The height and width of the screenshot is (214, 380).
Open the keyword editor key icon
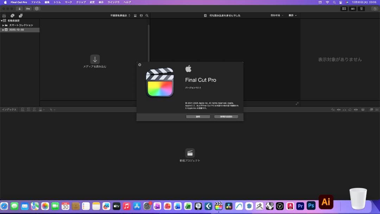28,8
